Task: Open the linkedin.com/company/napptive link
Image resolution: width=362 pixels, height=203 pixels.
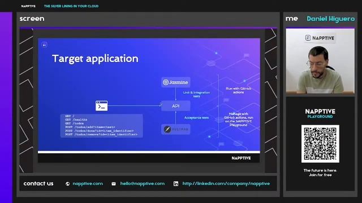Action: point(226,183)
